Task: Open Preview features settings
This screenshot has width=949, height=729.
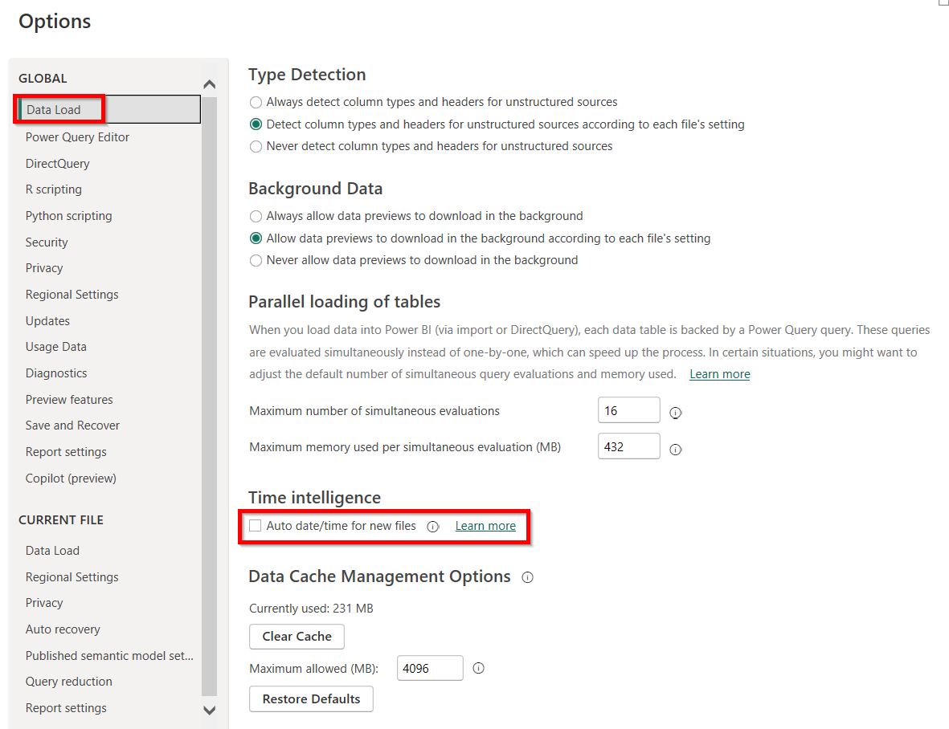Action: point(69,400)
